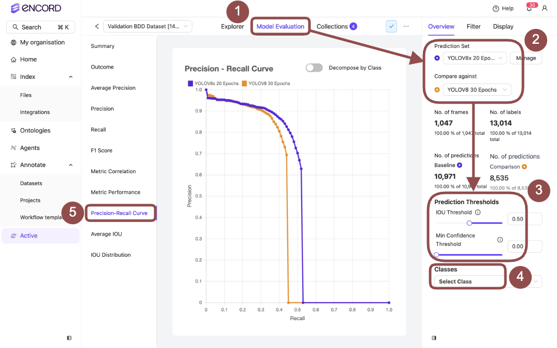Screen dimensions: 557x348
Task: Open the YOLOV8 30 Epochs comparison dropdown
Action: tap(477, 90)
